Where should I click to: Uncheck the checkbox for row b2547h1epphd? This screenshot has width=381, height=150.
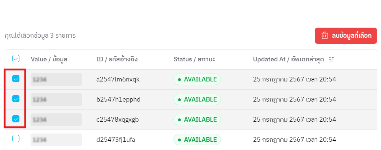click(16, 99)
